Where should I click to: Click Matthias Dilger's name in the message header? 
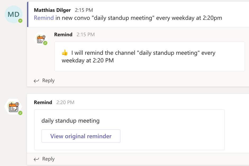click(52, 10)
